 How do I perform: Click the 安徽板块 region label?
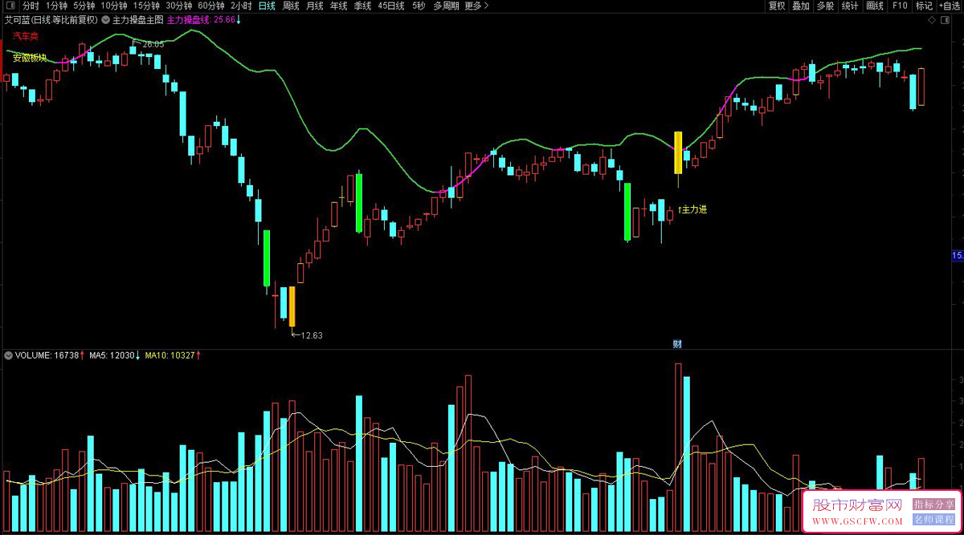pos(31,58)
